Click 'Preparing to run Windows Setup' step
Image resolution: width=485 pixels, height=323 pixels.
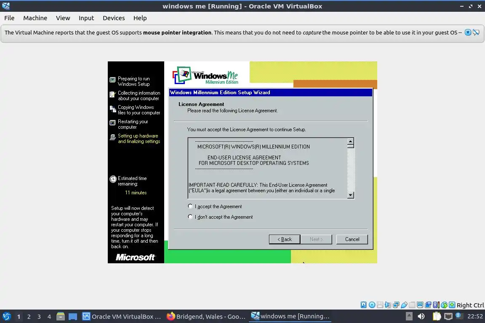coord(133,81)
